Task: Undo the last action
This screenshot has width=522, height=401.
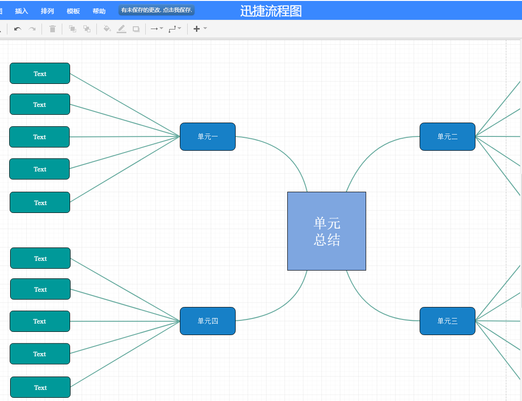Action: click(18, 29)
